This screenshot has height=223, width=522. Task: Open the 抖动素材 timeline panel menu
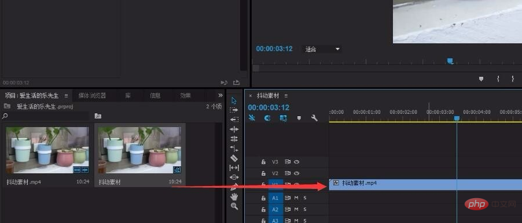[286, 96]
